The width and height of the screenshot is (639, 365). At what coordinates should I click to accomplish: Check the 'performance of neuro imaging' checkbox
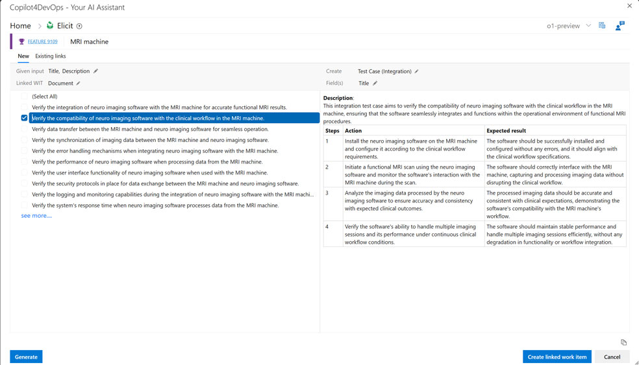click(x=24, y=161)
